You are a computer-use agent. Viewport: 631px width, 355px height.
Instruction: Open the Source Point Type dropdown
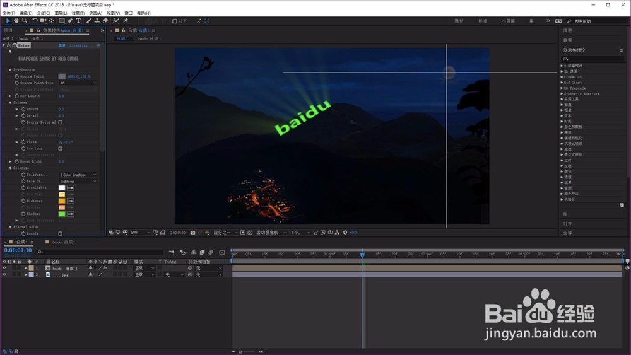[x=78, y=83]
